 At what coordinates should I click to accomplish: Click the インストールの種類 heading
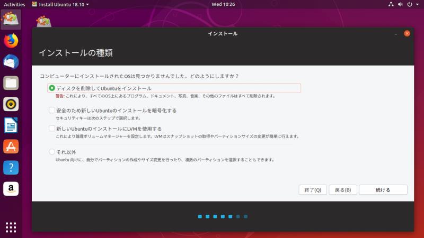click(x=76, y=53)
